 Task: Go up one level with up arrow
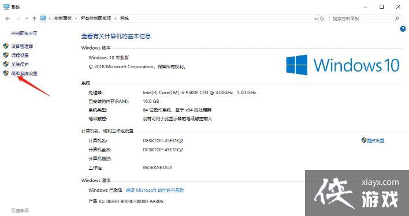click(34, 18)
